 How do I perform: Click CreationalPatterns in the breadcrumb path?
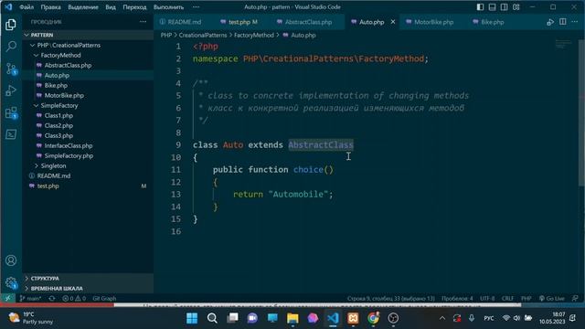[203, 35]
